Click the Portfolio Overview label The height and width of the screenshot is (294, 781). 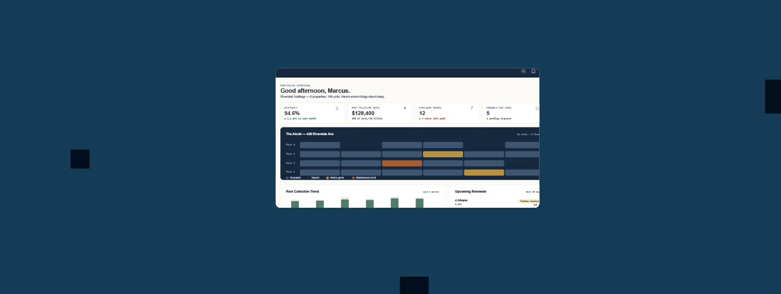(x=295, y=85)
